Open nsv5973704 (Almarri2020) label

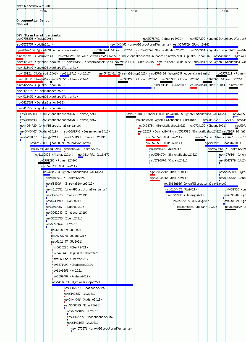click(146, 114)
